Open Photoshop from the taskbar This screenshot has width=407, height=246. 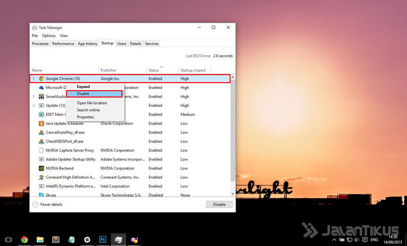tap(102, 239)
